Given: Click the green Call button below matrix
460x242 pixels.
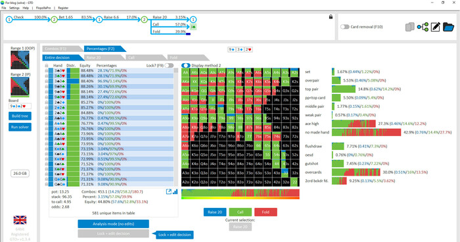Looking at the screenshot, I should click(x=241, y=212).
